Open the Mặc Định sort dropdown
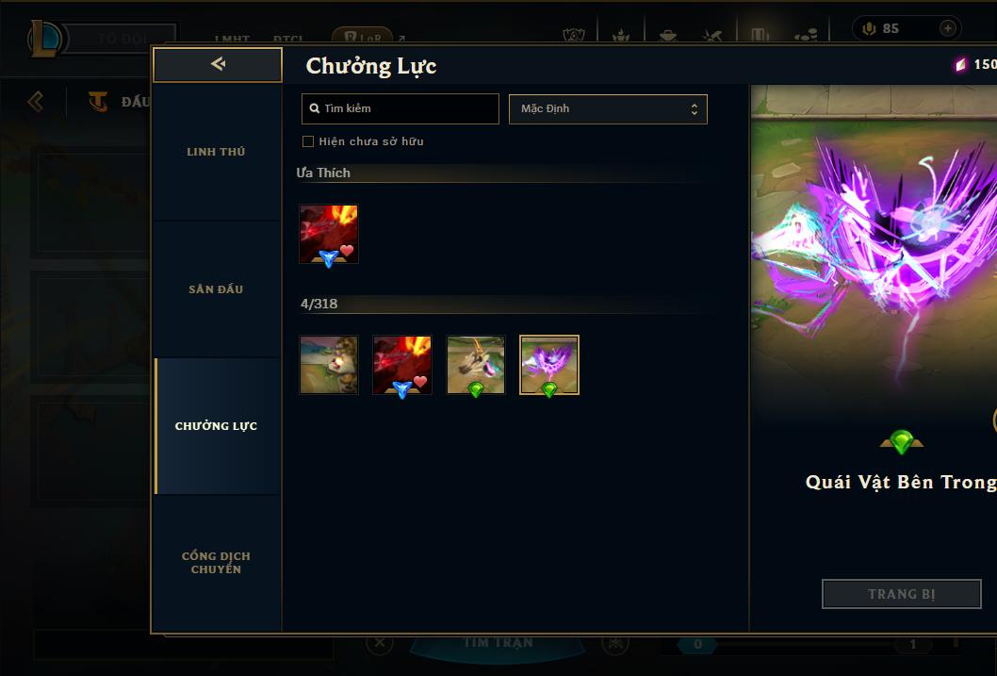The image size is (997, 676). (x=608, y=108)
